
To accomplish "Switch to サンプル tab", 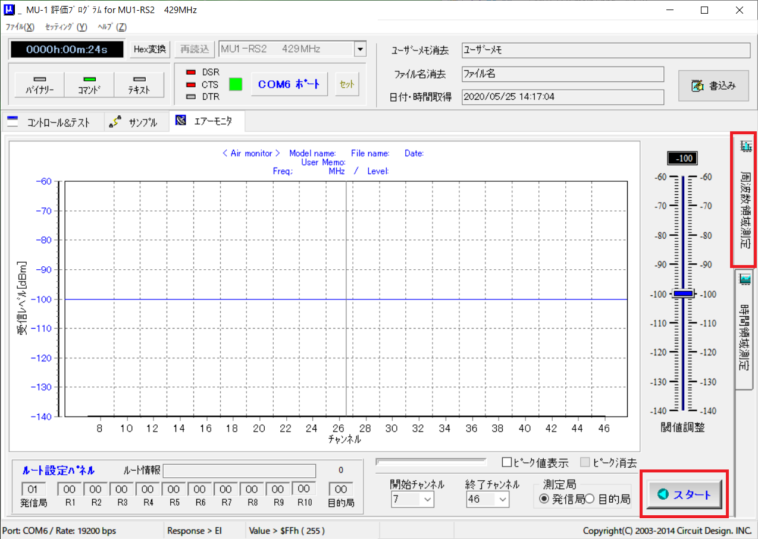I will 136,122.
